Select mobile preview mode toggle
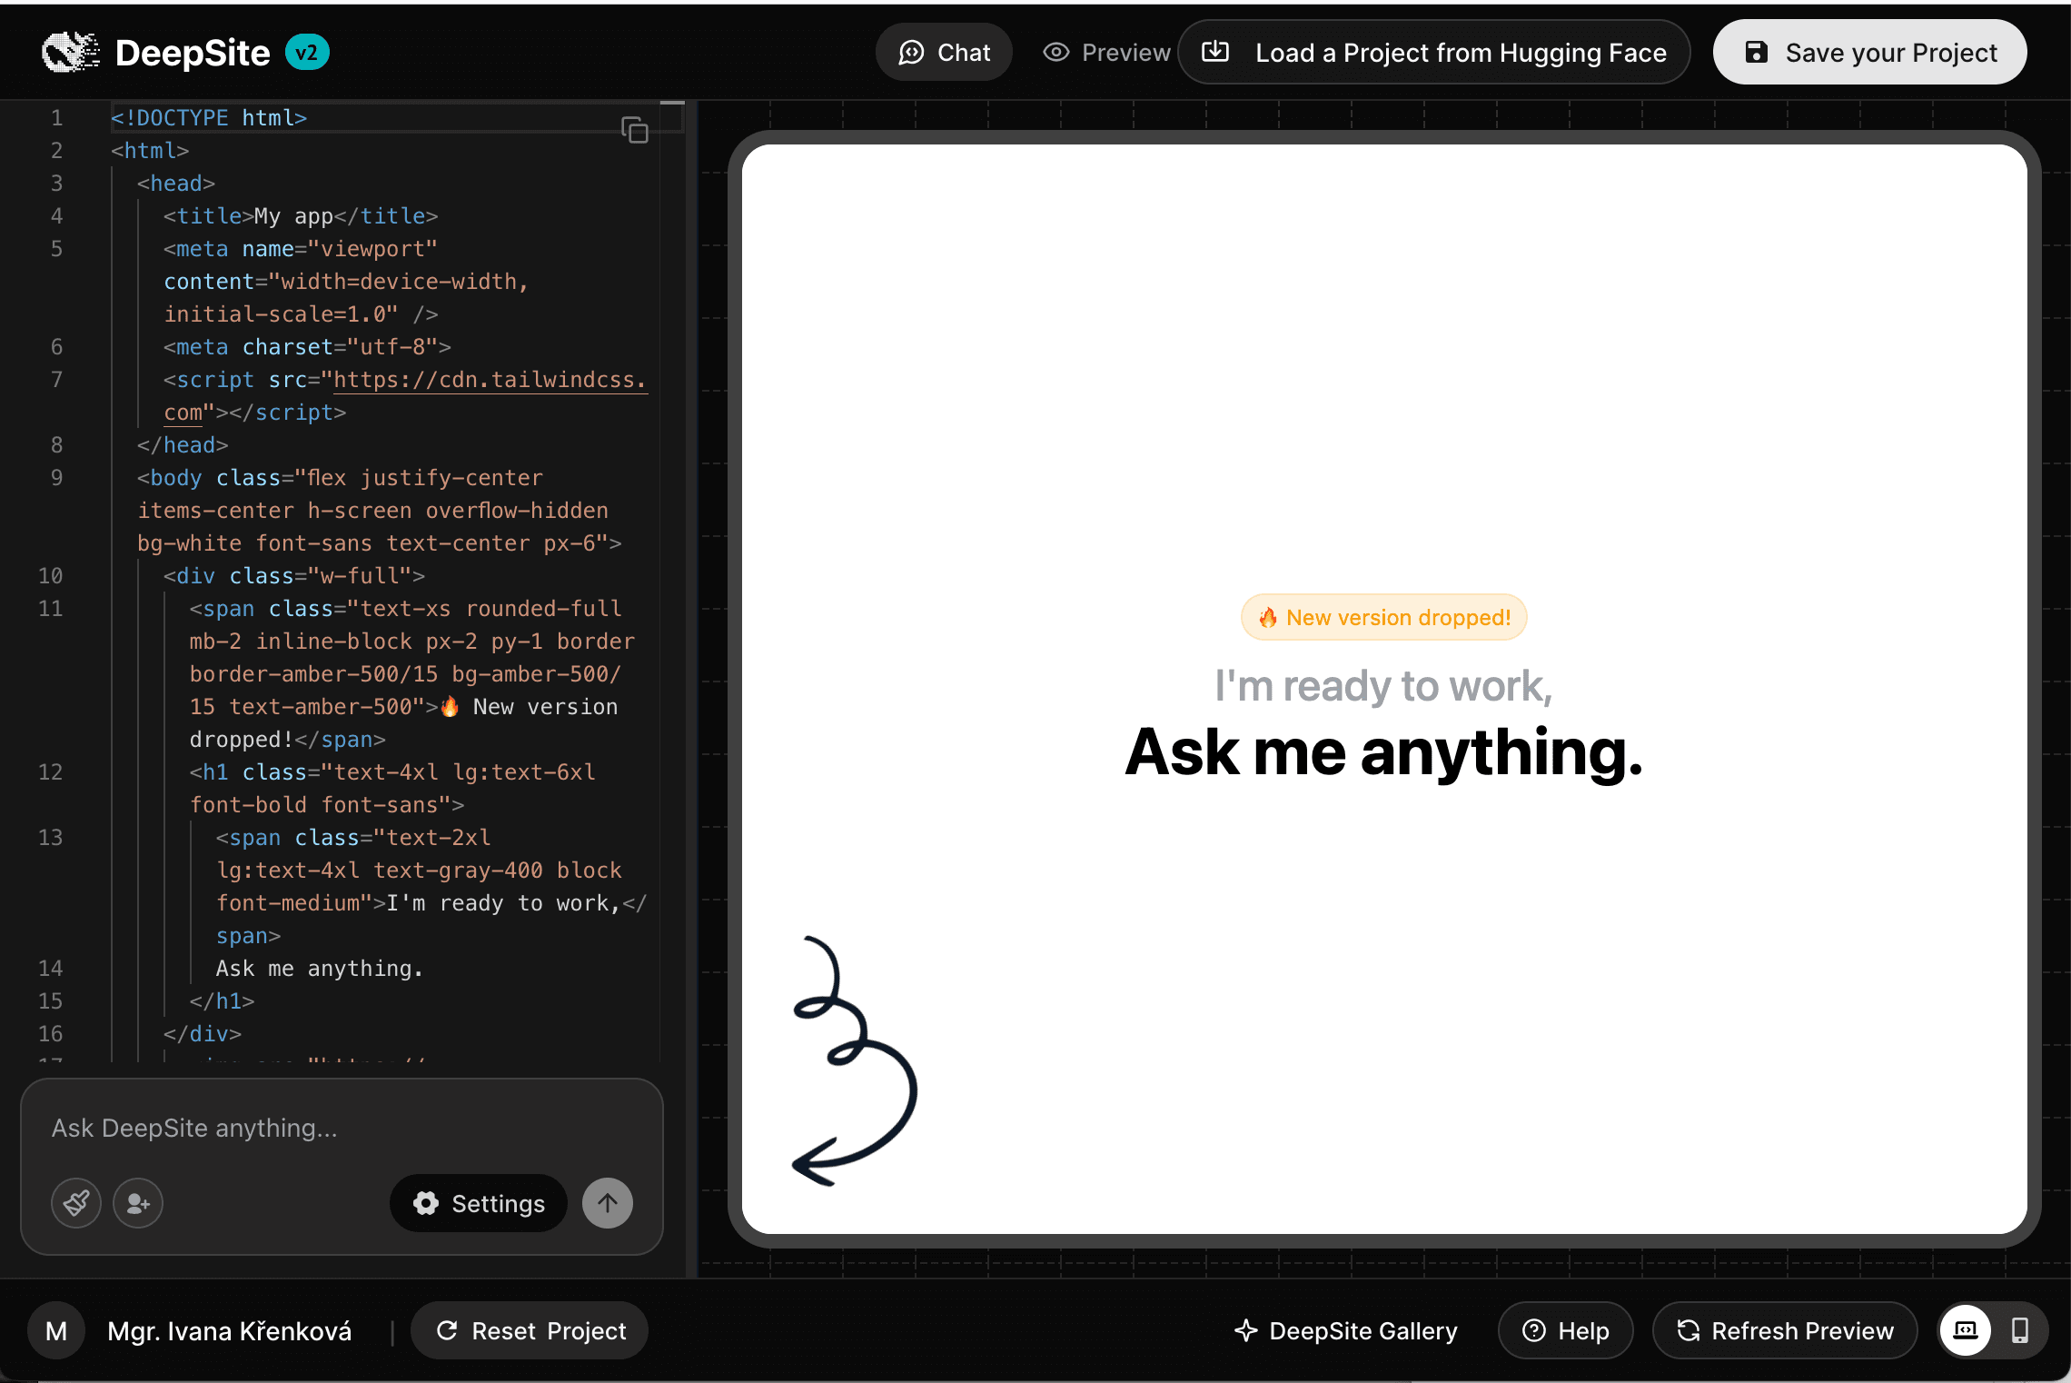 click(2020, 1331)
